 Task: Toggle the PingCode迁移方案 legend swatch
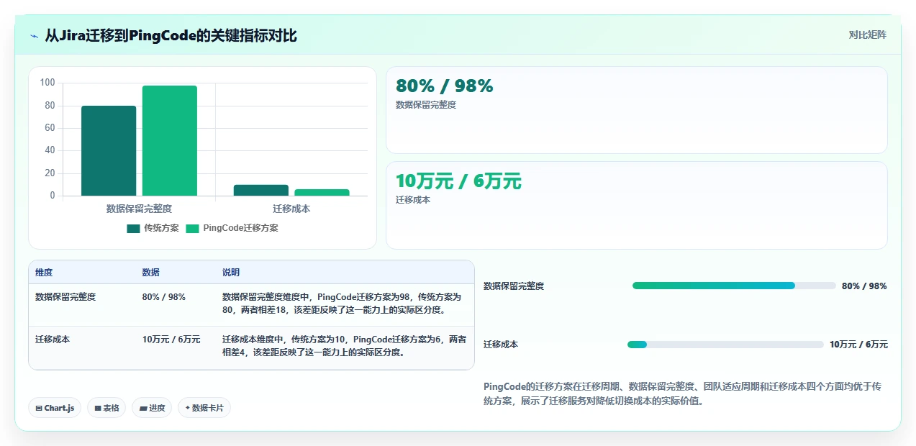click(x=192, y=228)
